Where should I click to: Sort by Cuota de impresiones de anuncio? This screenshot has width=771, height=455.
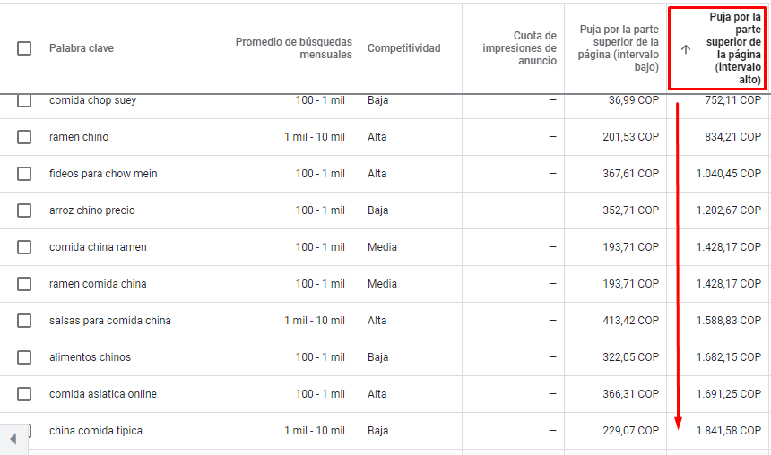(519, 48)
